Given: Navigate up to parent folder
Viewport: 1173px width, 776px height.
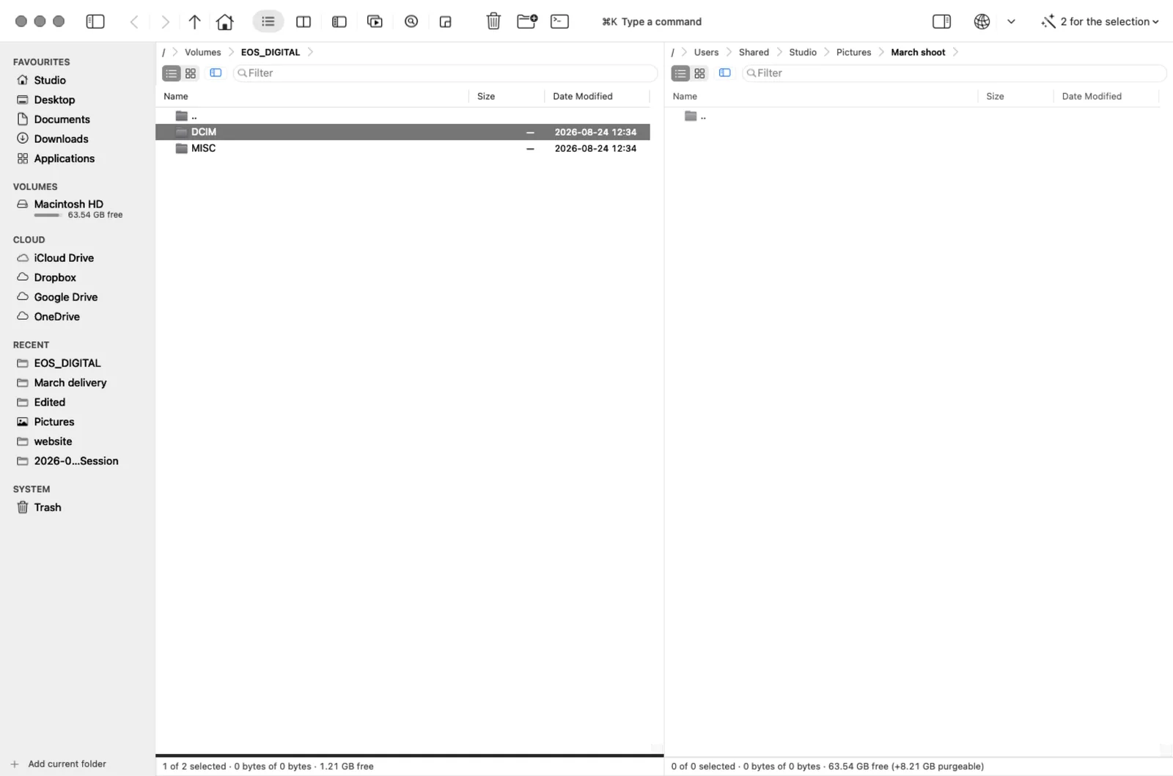Looking at the screenshot, I should click(x=194, y=22).
